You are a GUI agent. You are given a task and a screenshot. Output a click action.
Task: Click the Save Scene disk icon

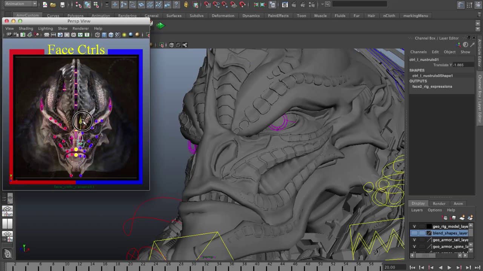click(62, 5)
